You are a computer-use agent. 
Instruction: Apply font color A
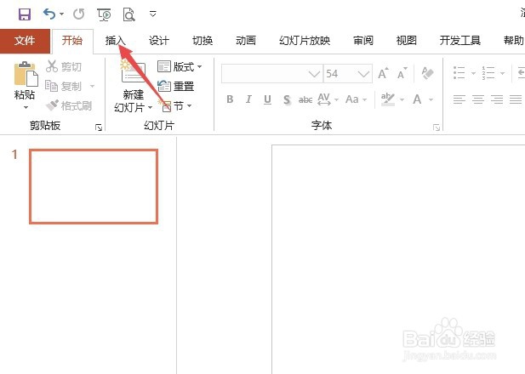pyautogui.click(x=417, y=99)
